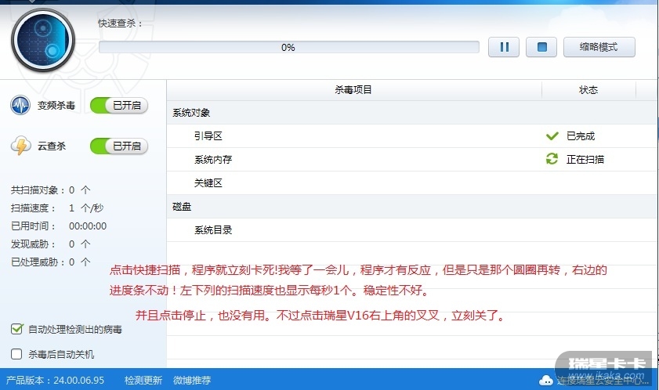This screenshot has width=659, height=390.
Task: Stop the quick scan
Action: click(541, 47)
